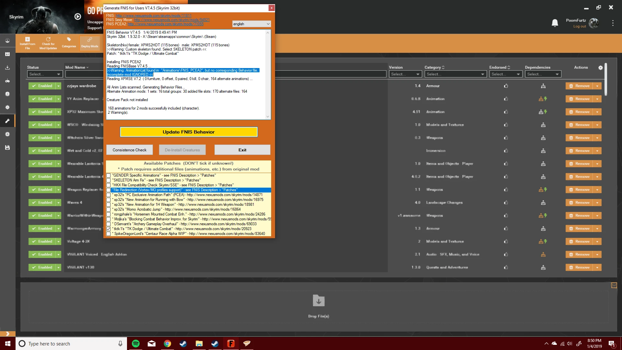Screen dimensions: 622x350
Task: View dependencies icon for zzjays wardrobe
Action: (x=543, y=86)
